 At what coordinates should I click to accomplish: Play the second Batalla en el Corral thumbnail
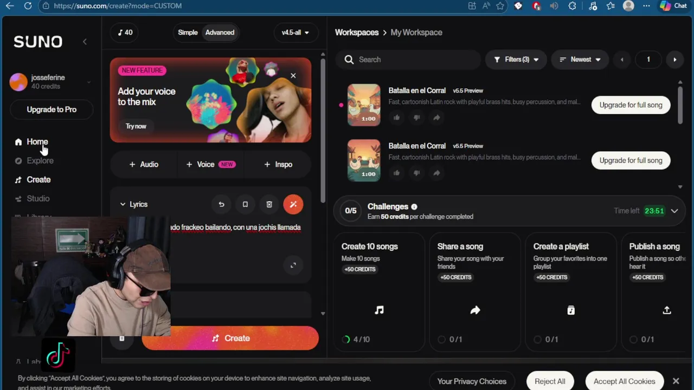364,160
